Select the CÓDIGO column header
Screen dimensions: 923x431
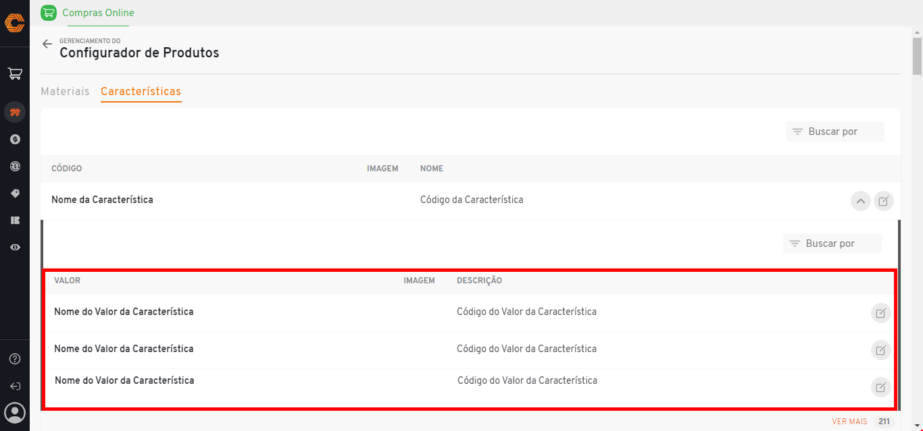pos(66,169)
